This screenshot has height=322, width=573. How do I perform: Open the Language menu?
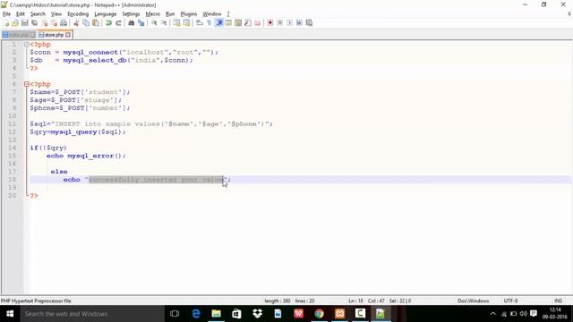pos(106,14)
